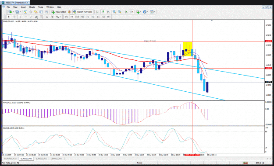Select the W1 weekly timeframe button
Image resolution: width=274 pixels, height=166 pixels.
coord(103,17)
